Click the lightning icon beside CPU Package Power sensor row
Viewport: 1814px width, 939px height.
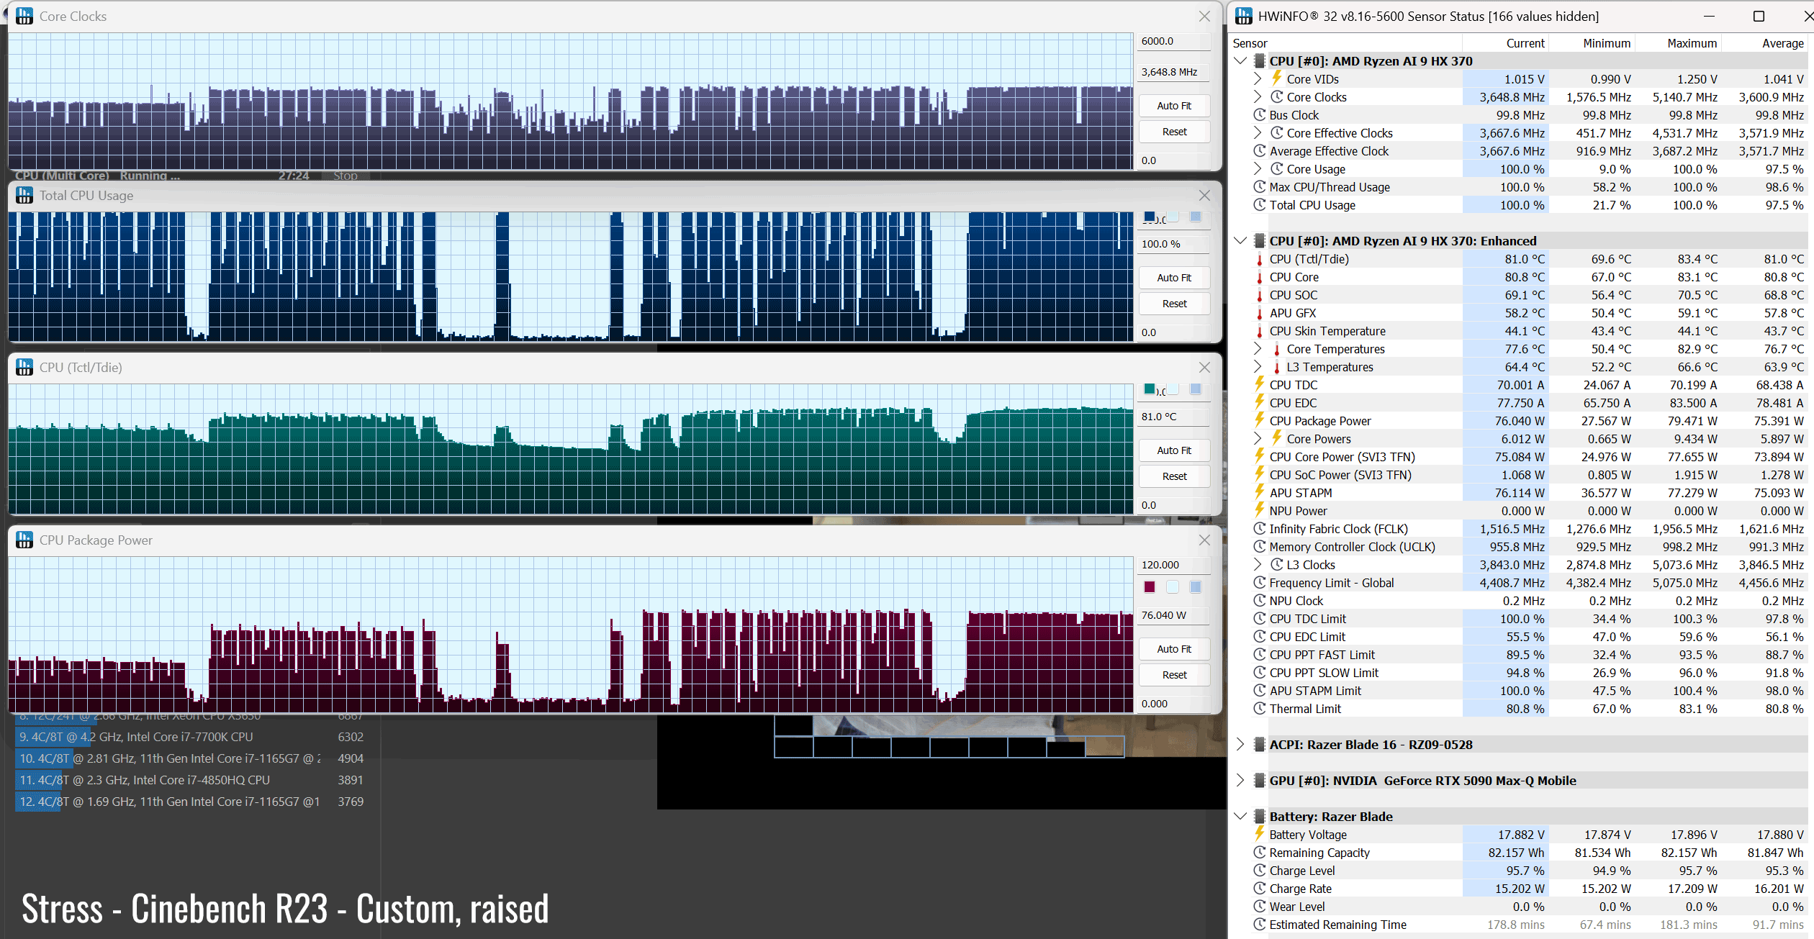tap(1260, 420)
